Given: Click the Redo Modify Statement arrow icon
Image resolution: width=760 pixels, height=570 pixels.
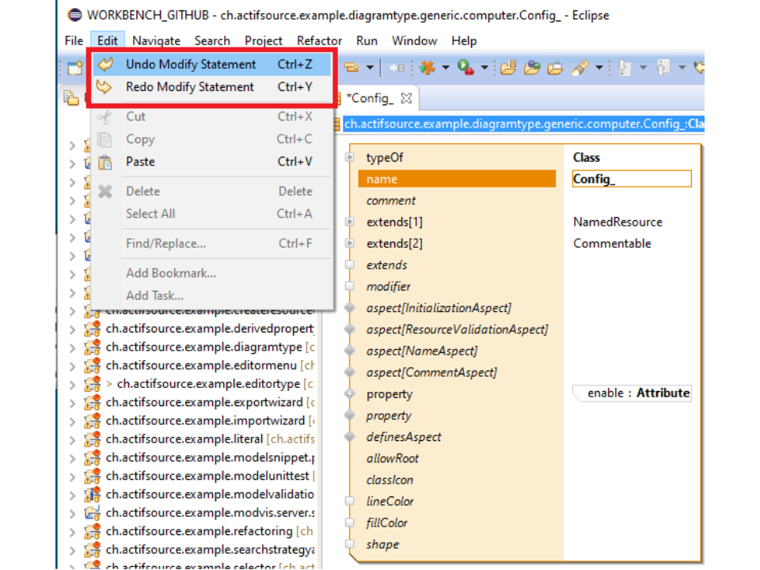Looking at the screenshot, I should pyautogui.click(x=104, y=87).
